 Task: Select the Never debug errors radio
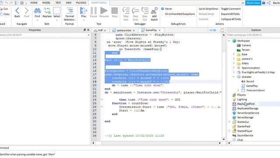pos(162,9)
